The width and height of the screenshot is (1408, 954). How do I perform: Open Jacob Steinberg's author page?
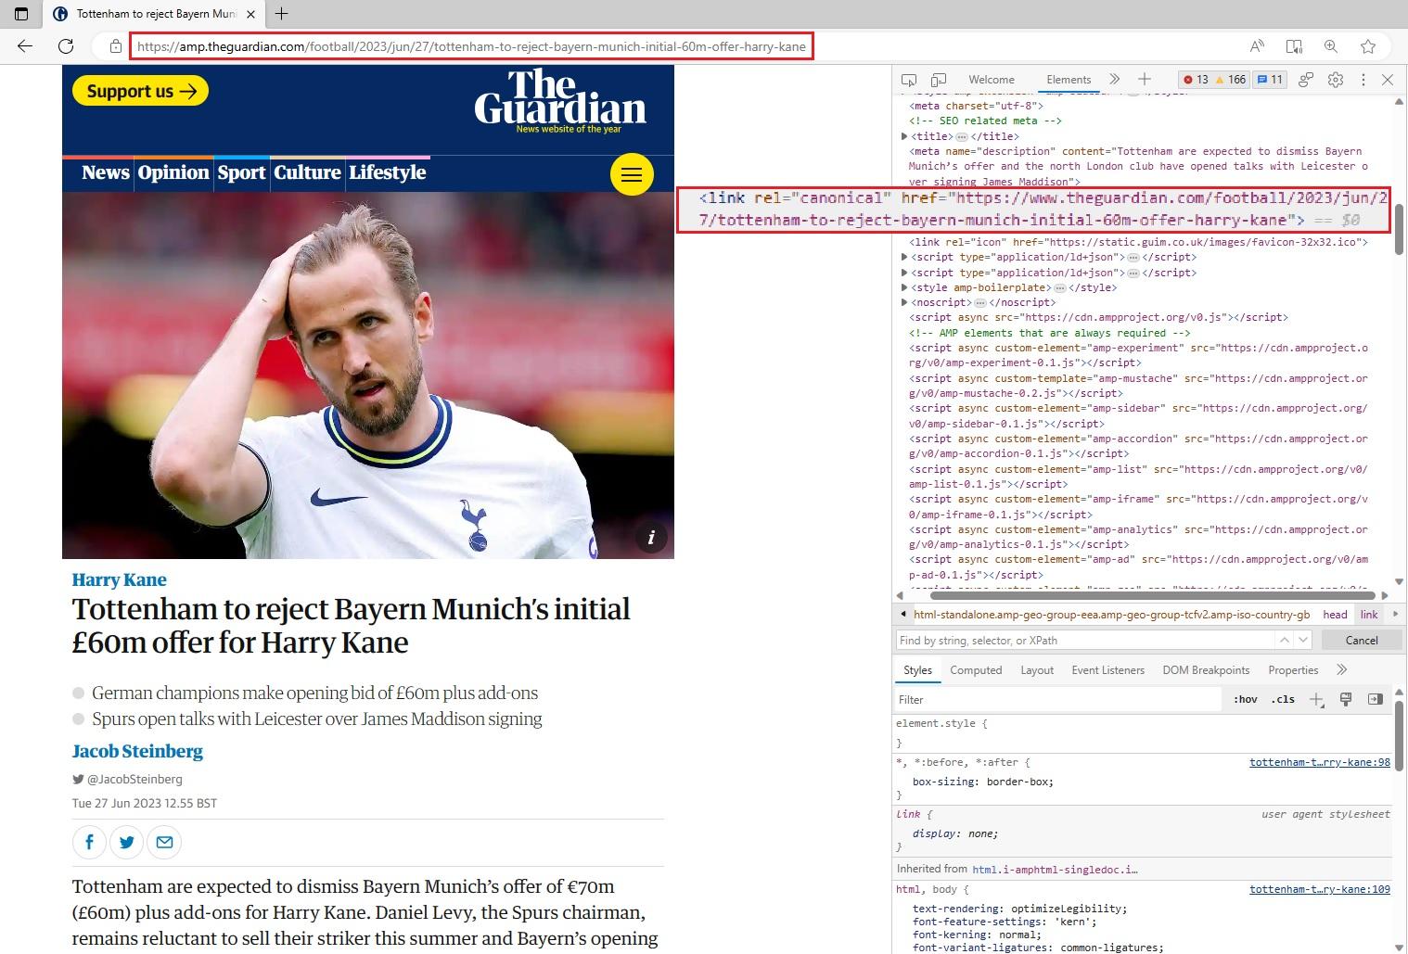pos(137,751)
